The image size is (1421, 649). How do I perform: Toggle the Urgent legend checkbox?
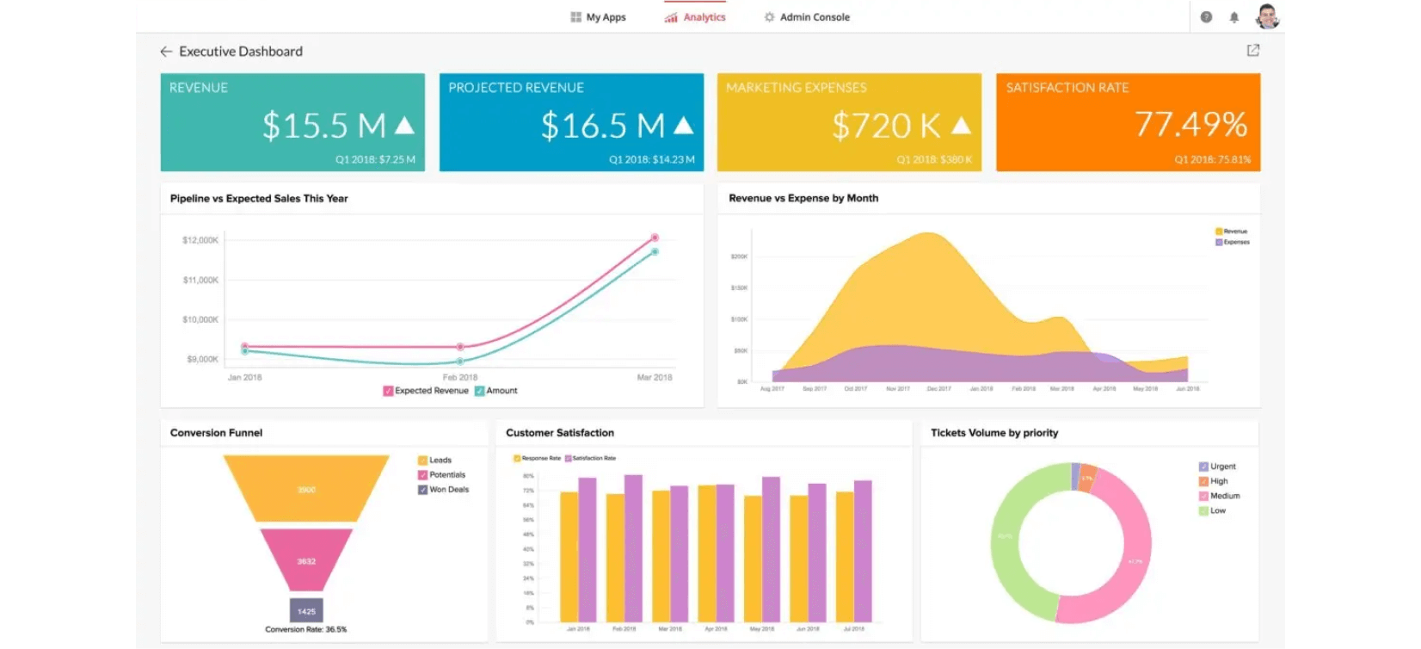coord(1203,467)
